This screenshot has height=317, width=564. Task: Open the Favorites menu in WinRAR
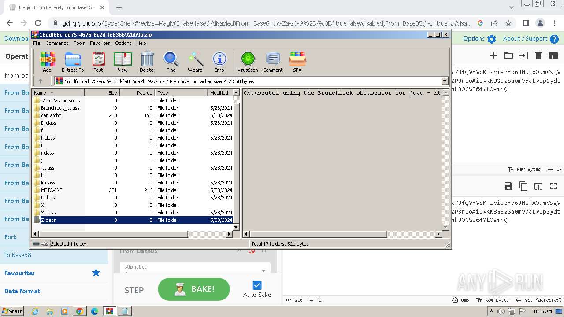[x=100, y=43]
